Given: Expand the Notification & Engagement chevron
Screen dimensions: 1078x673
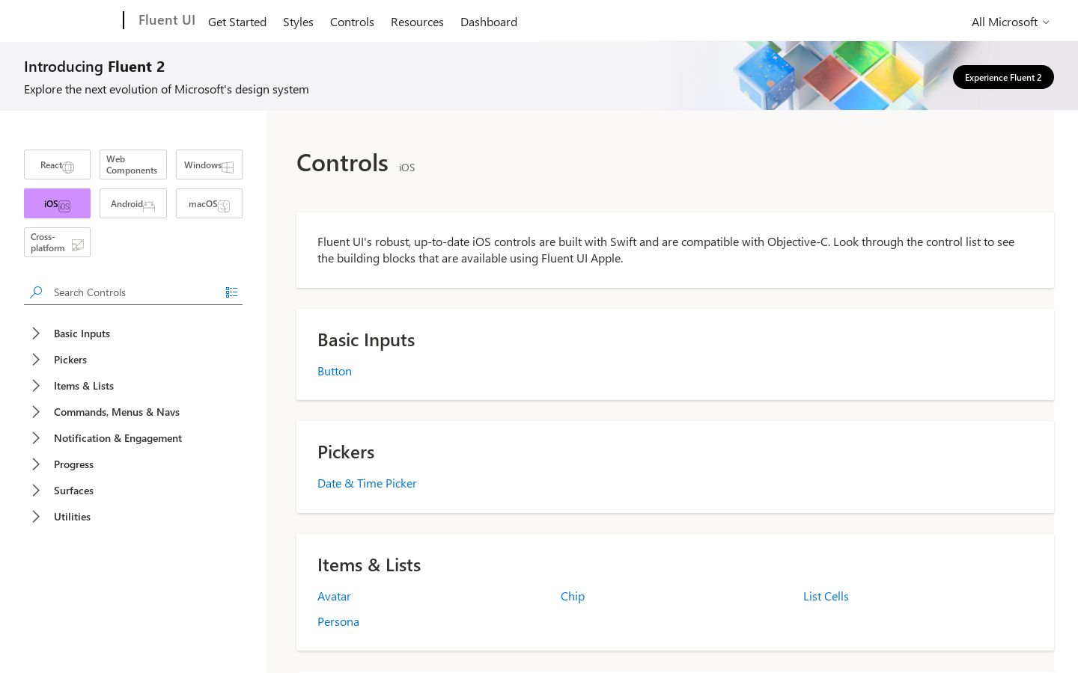Looking at the screenshot, I should 36,438.
